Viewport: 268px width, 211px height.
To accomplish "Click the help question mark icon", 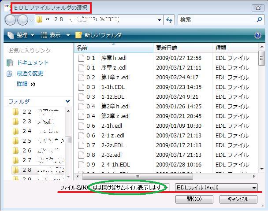I will tap(258, 35).
